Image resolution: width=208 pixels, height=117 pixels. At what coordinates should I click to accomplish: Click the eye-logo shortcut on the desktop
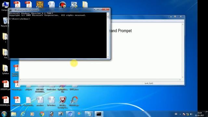[74, 5]
